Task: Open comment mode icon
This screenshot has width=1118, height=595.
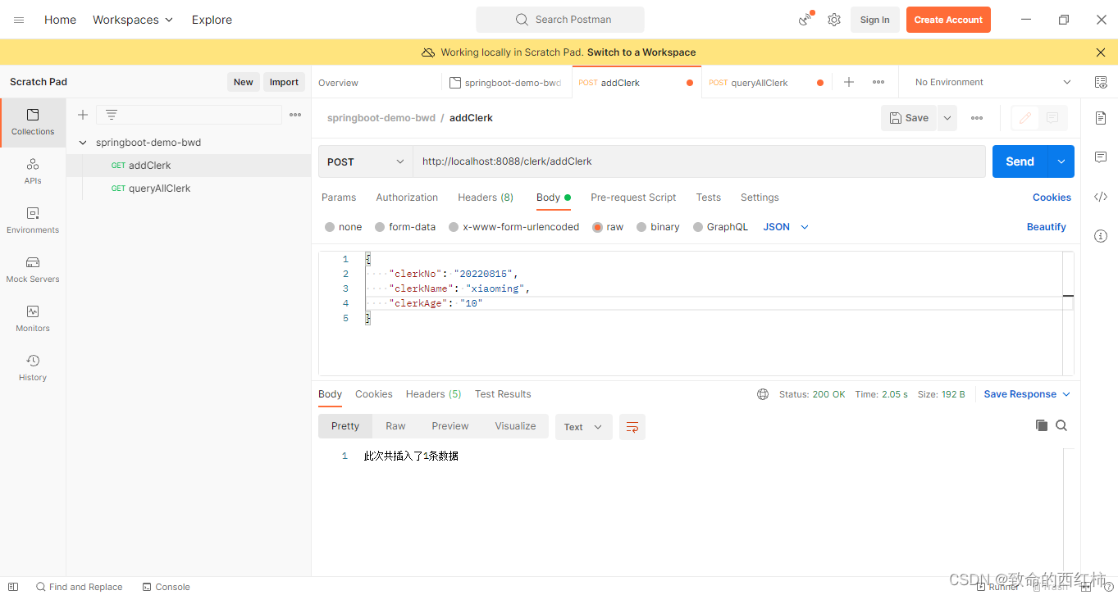Action: click(1052, 118)
